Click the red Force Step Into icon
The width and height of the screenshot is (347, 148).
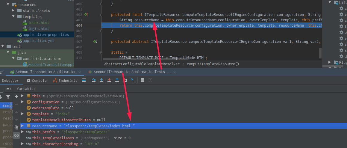pos(109,80)
